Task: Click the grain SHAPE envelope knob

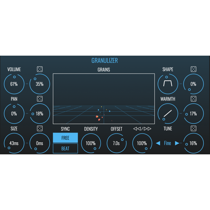Action: 168,84
